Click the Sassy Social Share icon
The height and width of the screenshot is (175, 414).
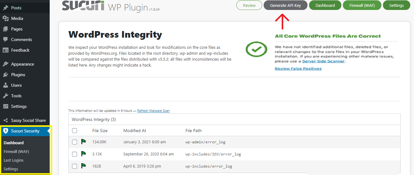(6, 120)
